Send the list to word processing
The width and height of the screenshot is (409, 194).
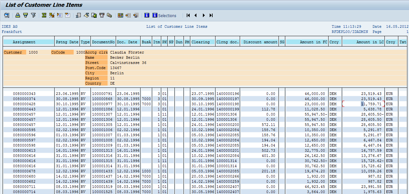pyautogui.click(x=86, y=15)
